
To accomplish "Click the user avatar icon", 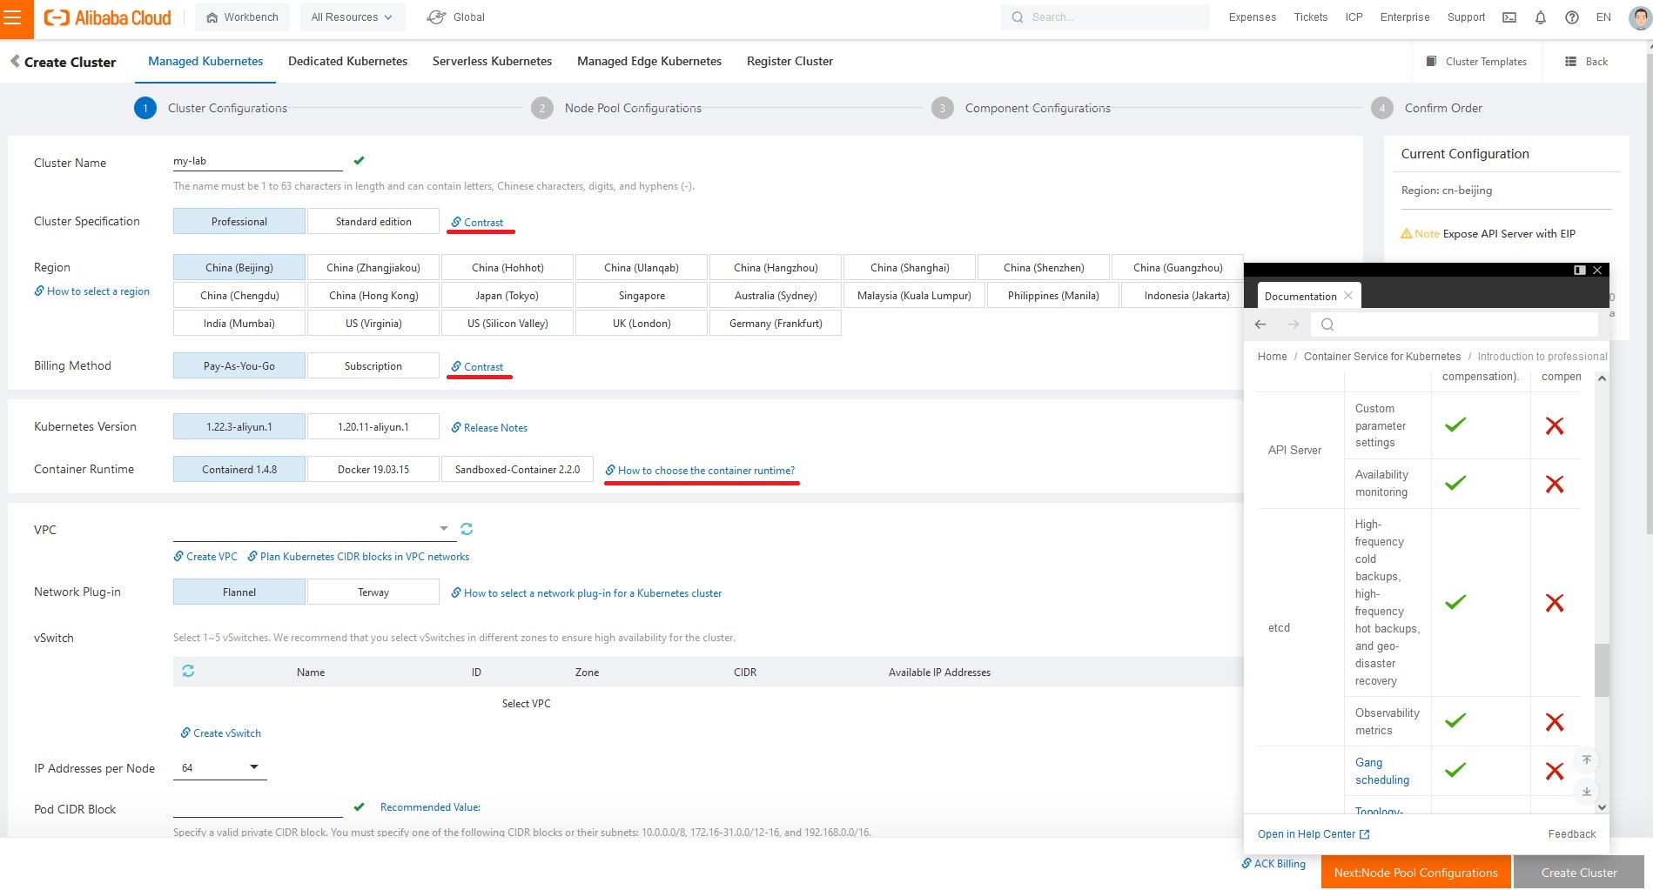I will [1639, 17].
